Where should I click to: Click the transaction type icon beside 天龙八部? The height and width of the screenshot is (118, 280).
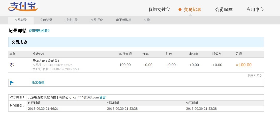click(x=12, y=65)
